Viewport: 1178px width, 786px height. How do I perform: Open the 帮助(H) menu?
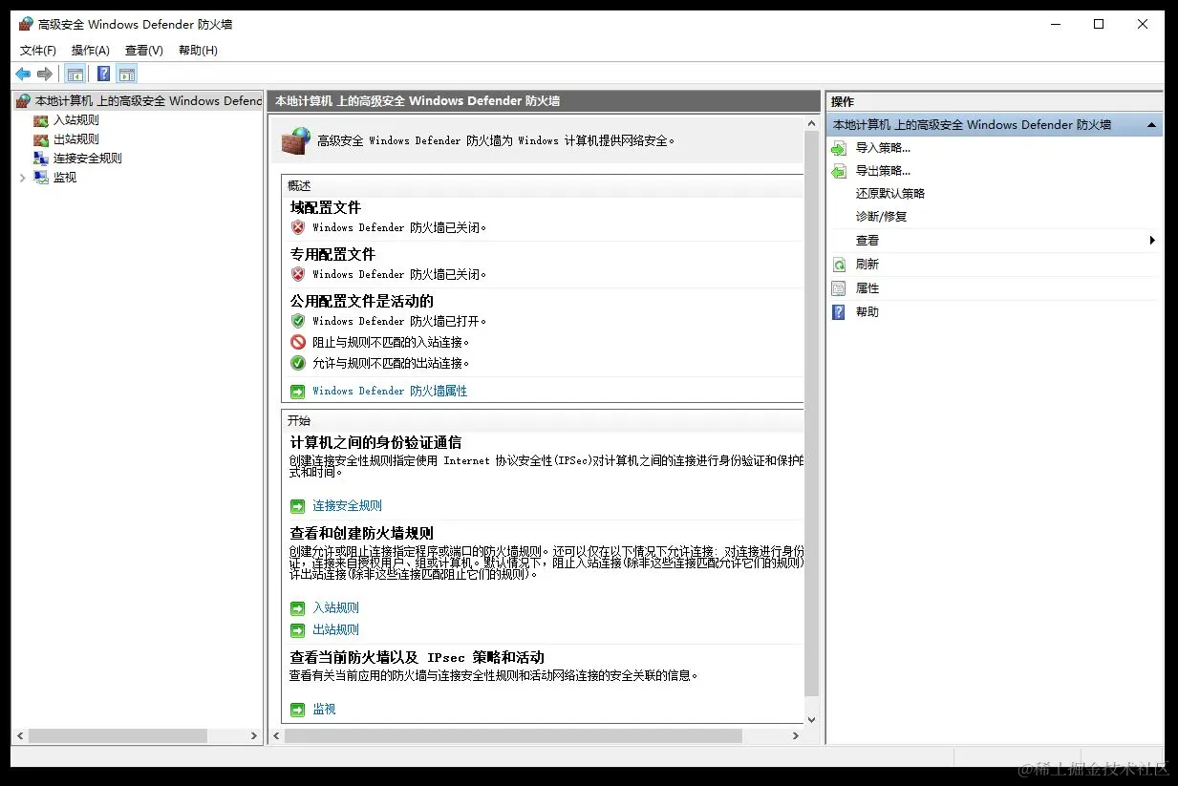pos(198,51)
